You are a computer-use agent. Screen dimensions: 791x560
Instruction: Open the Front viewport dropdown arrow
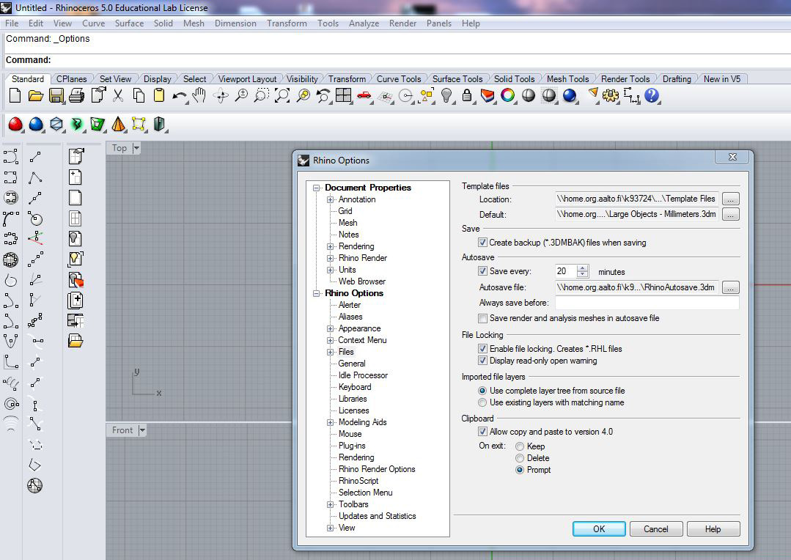pyautogui.click(x=142, y=430)
